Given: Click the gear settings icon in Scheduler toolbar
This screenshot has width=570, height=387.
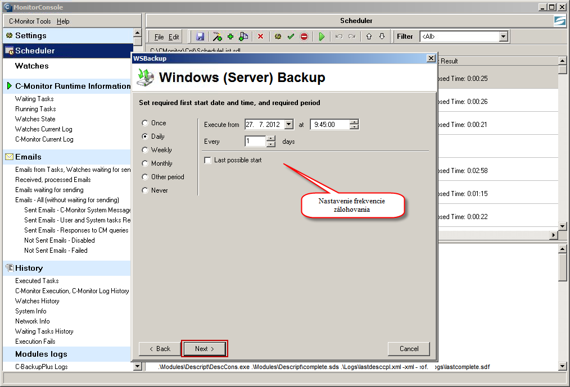Looking at the screenshot, I should pyautogui.click(x=278, y=37).
